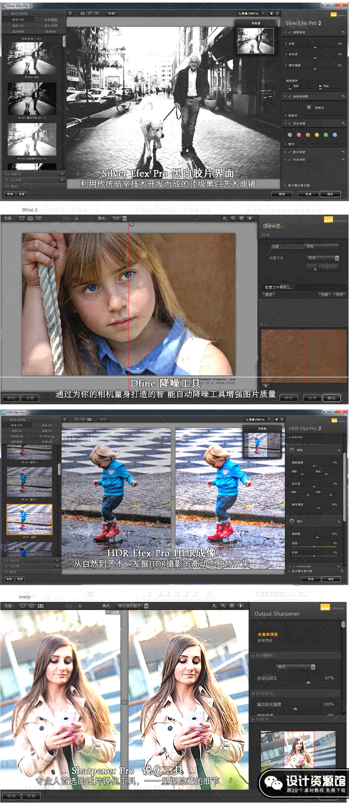This screenshot has width=349, height=804.
Task: Pick the zoom magnifier tool in Dfine 2
Action: point(233,218)
